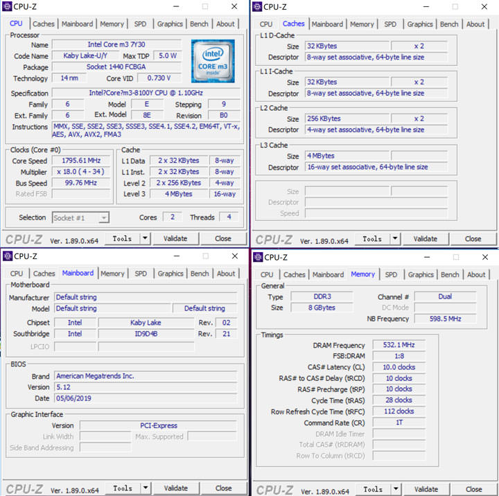499x496 pixels.
Task: Click the Tools button in the Mainboard window
Action: pos(122,488)
